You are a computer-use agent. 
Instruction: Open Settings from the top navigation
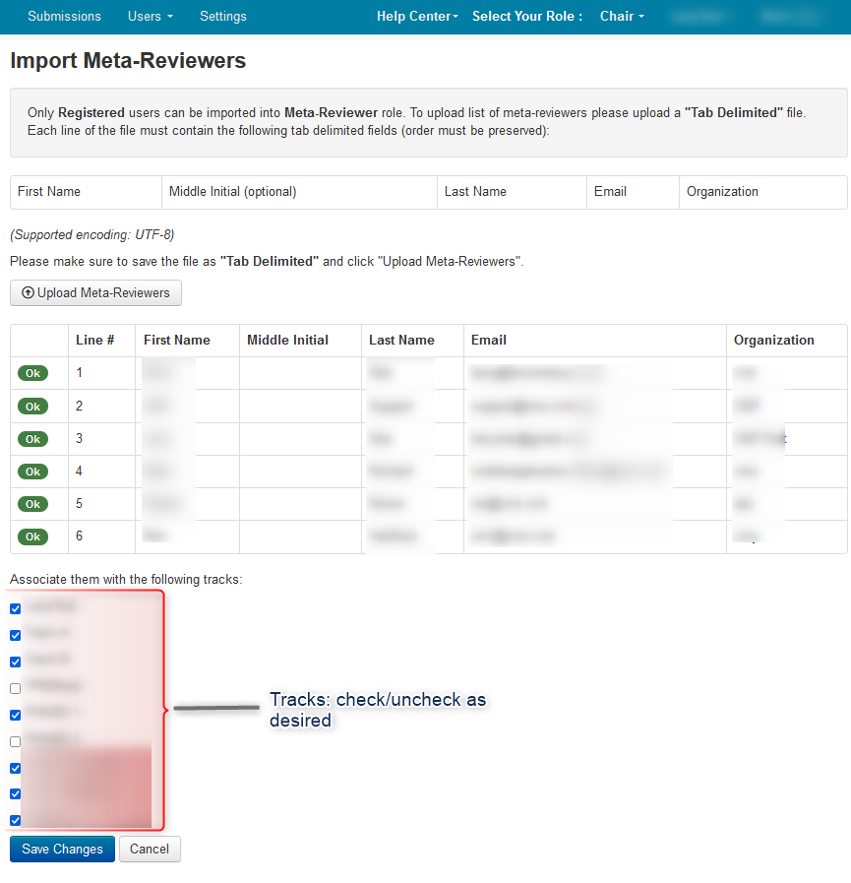point(223,16)
